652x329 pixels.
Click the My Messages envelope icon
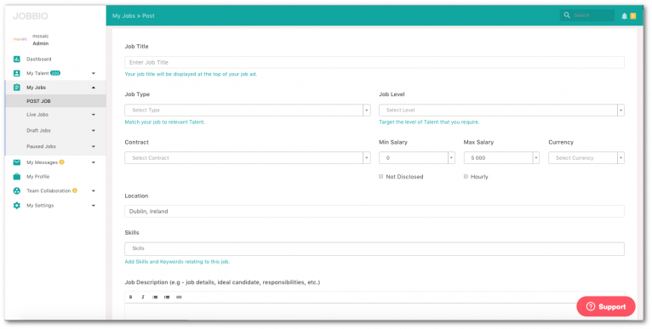(x=17, y=162)
